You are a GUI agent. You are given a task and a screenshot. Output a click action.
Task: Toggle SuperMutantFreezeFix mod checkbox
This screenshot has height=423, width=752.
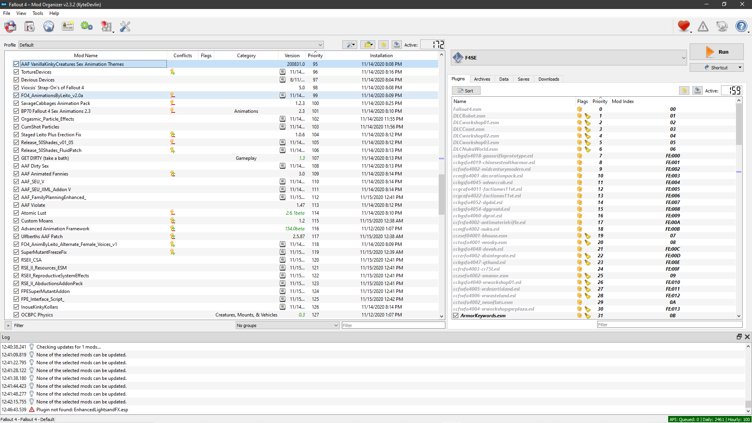click(16, 252)
